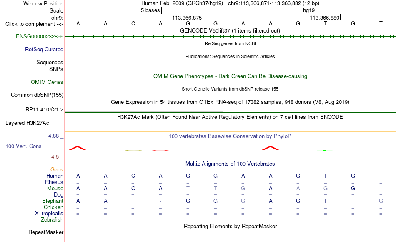Image resolution: width=396 pixels, height=242 pixels.
Task: Click the 113,366,880 coordinate marker
Action: click(x=325, y=18)
